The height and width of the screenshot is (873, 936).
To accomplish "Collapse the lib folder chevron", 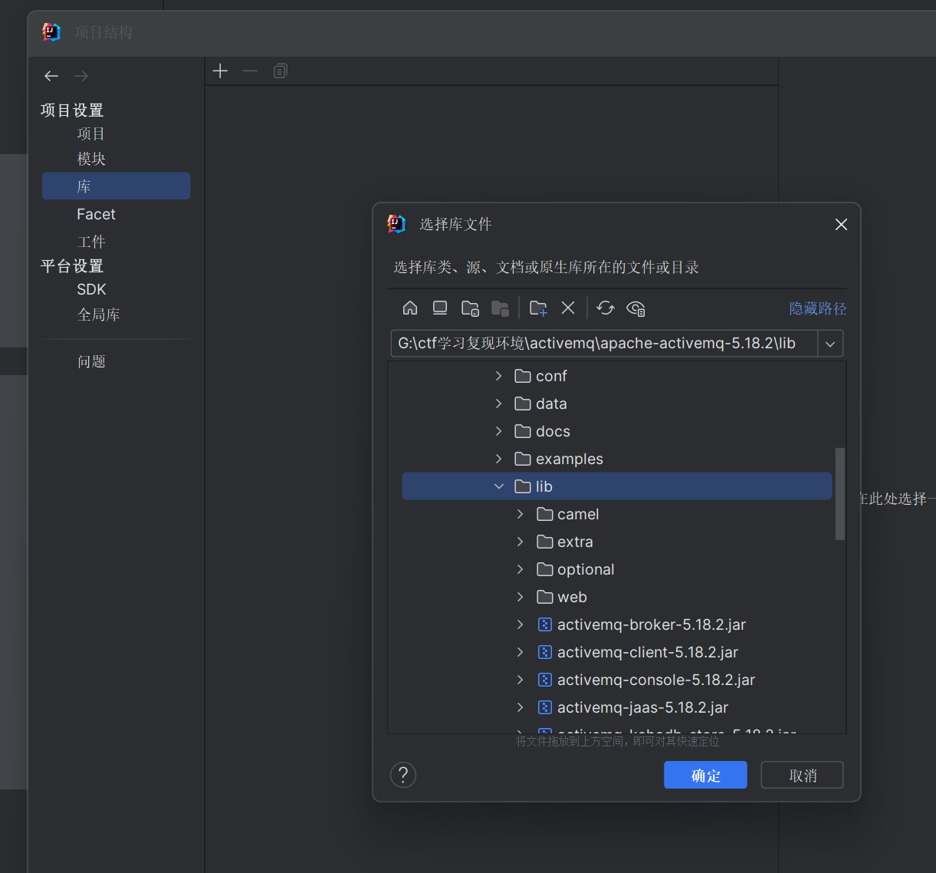I will (x=499, y=486).
